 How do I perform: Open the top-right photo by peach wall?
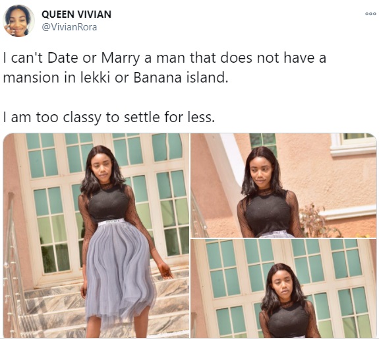[283, 186]
